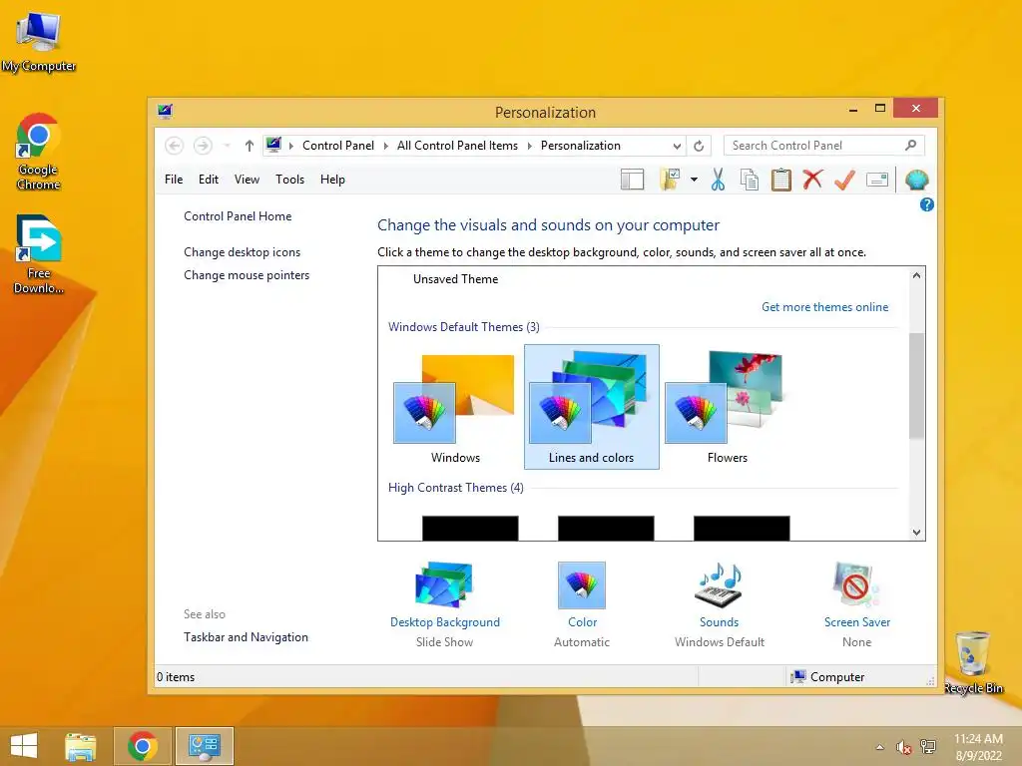Click the clipboard Paste toolbar icon
The width and height of the screenshot is (1022, 766).
[780, 180]
